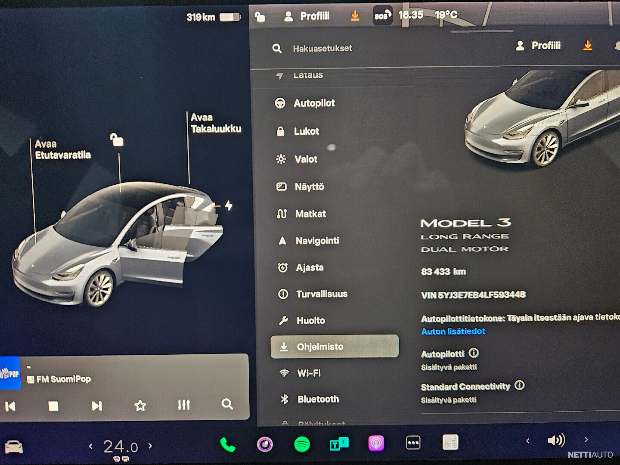Open the purple podcasts app icon
This screenshot has height=465, width=620.
[376, 443]
